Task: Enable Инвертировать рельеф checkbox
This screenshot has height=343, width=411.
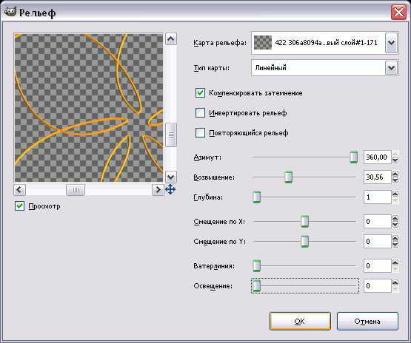Action: (x=200, y=113)
